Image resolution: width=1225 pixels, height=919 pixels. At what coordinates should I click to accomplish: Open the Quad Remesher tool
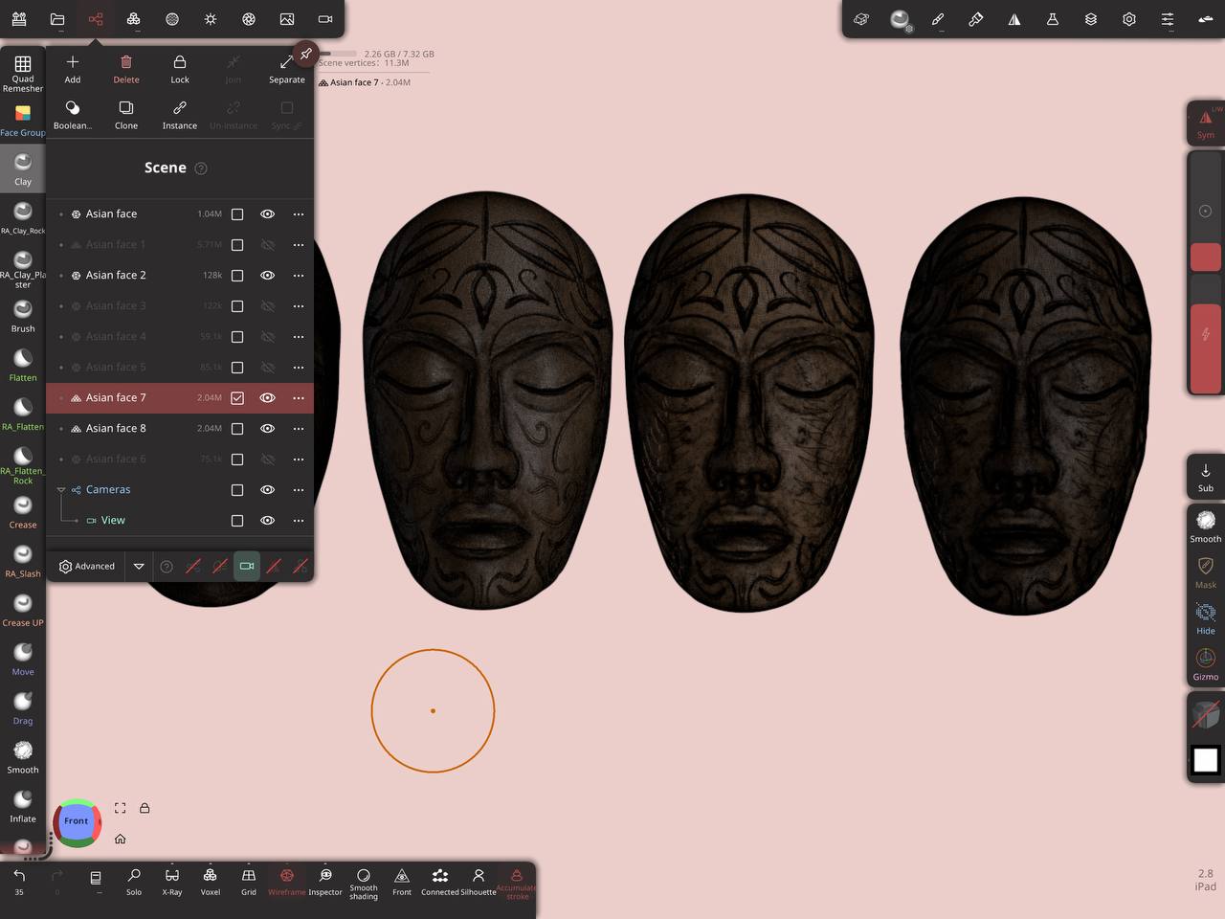click(x=23, y=73)
